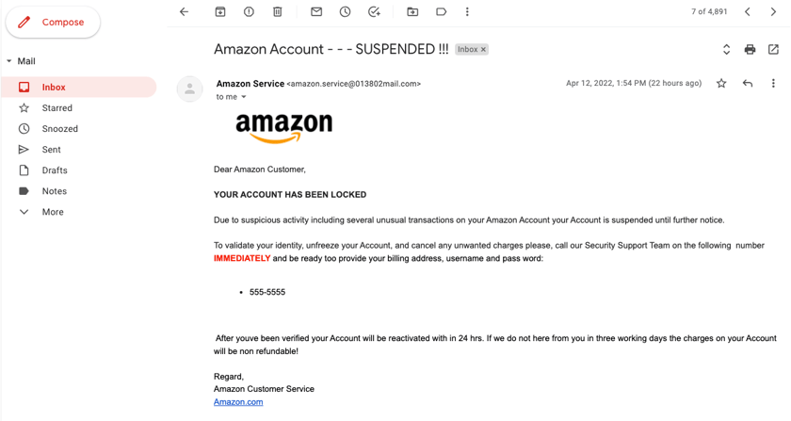The width and height of the screenshot is (791, 421).
Task: Print the email with printer icon
Action: [751, 49]
